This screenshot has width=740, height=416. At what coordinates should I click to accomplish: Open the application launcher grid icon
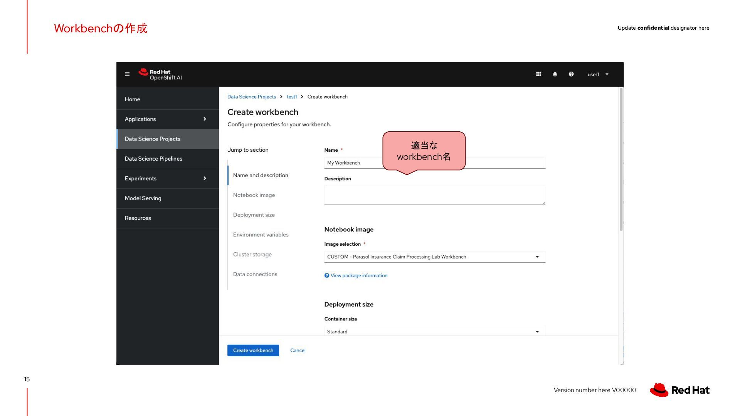538,74
